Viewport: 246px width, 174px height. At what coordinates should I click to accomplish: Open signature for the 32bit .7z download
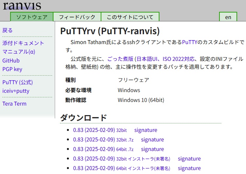152,139
